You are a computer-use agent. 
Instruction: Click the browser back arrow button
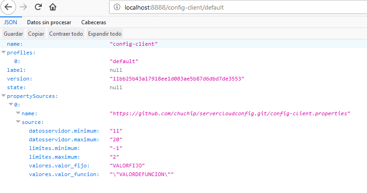pos(9,7)
